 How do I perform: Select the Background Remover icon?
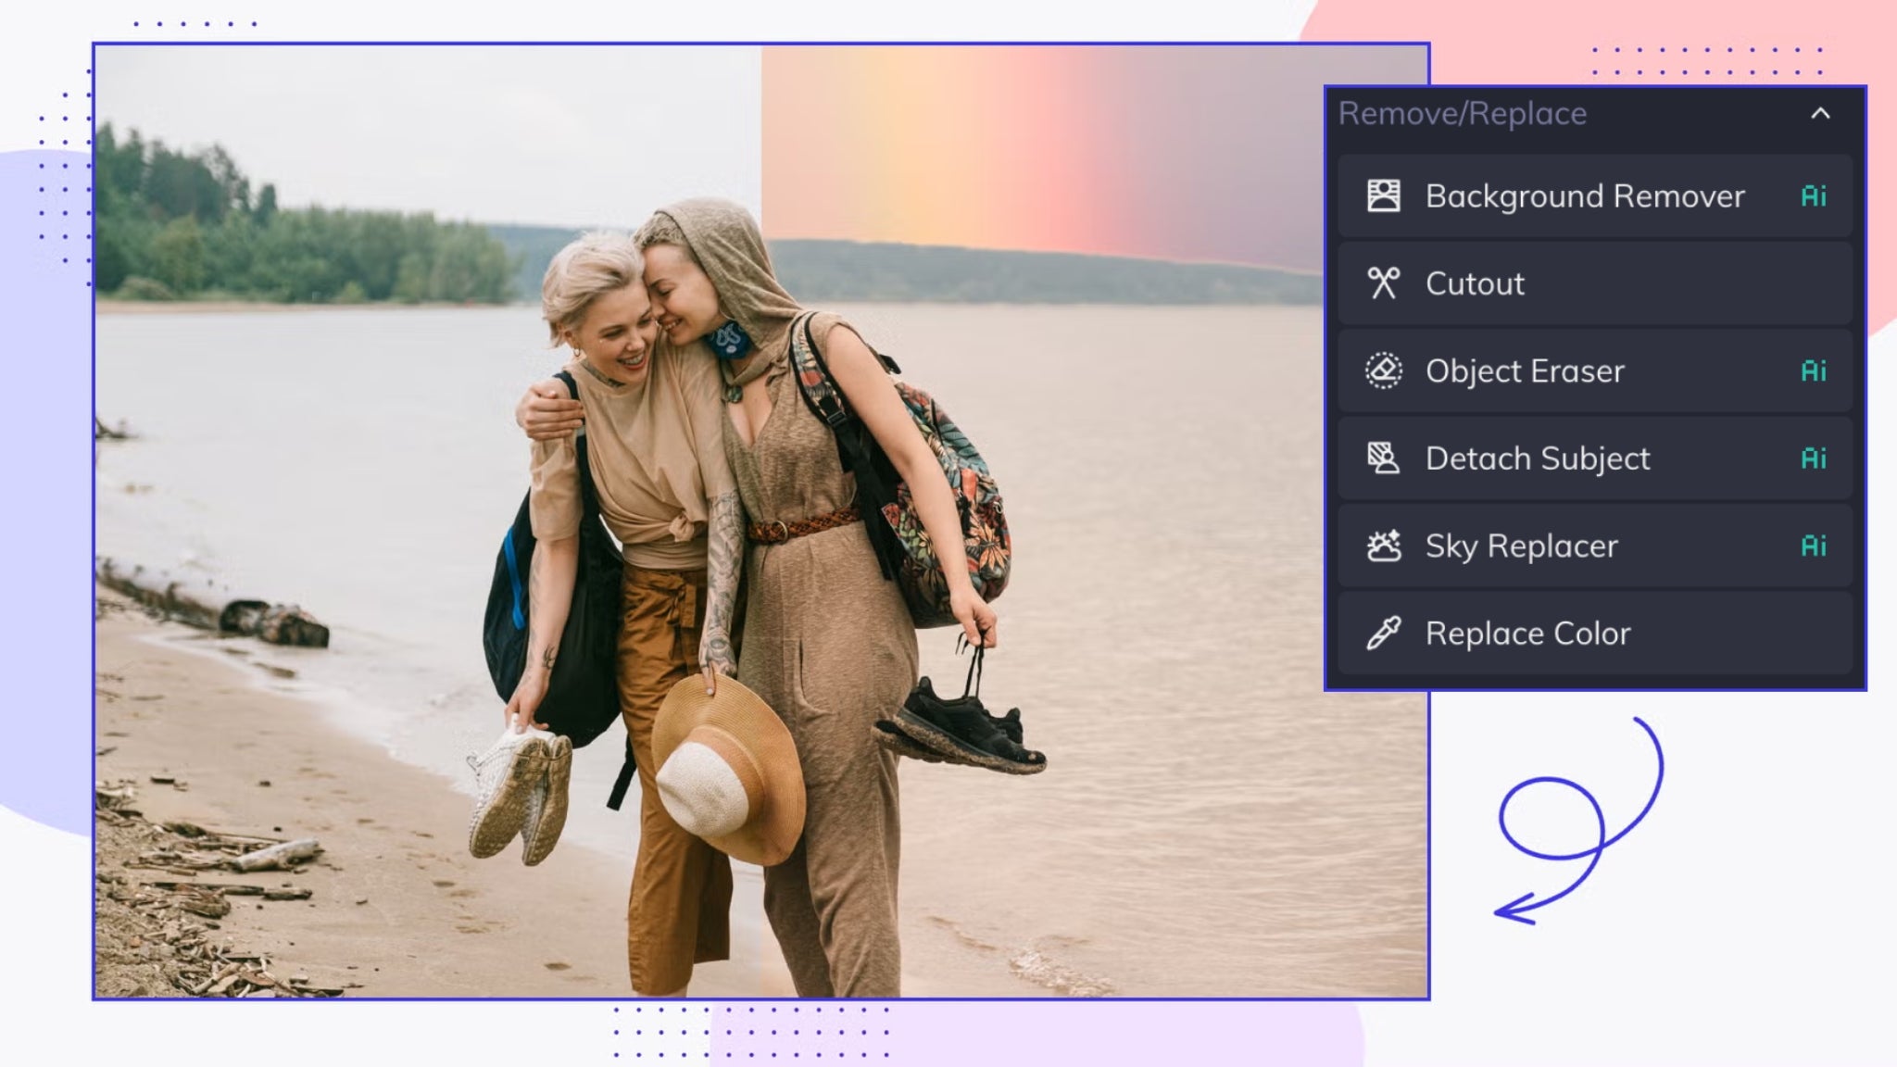[1383, 196]
